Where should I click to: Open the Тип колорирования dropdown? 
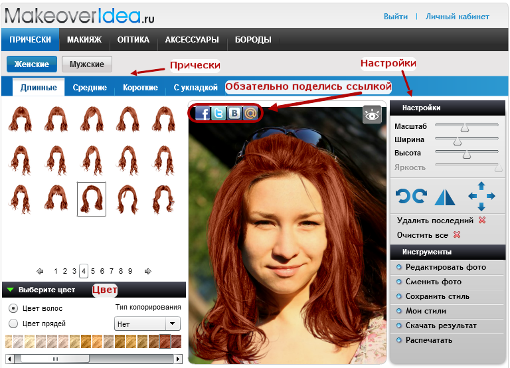[x=147, y=323]
